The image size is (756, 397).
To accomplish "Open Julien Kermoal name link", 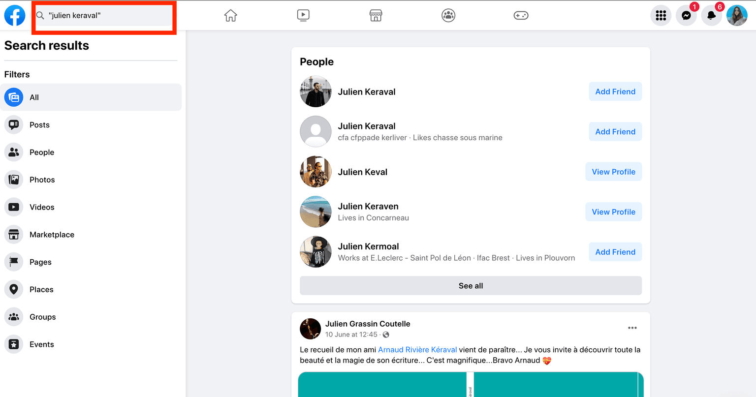I will click(368, 246).
